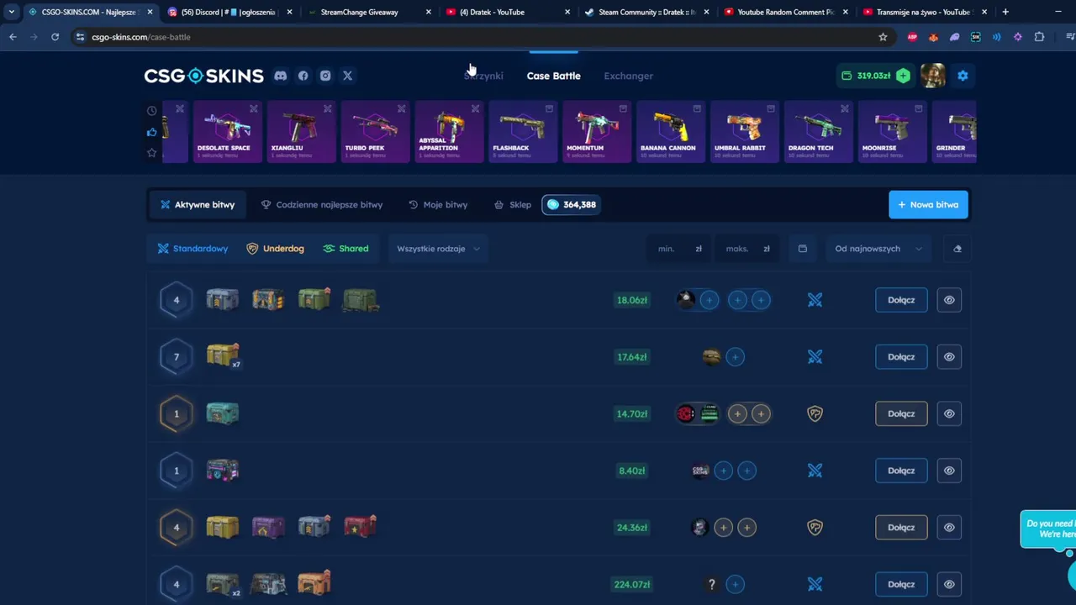Join the 8.40zł battle with Dołącz

pyautogui.click(x=901, y=471)
